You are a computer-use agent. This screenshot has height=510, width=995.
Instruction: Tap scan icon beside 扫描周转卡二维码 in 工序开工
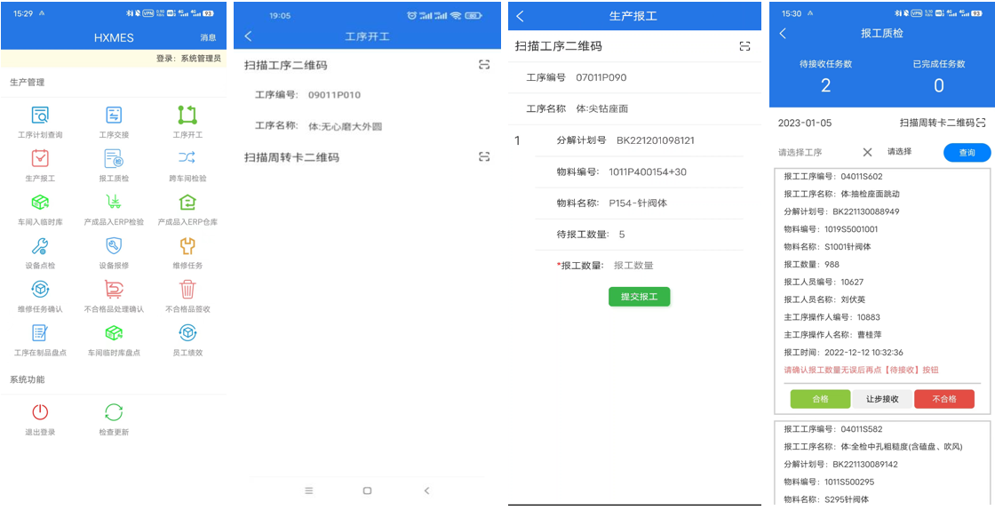click(484, 157)
